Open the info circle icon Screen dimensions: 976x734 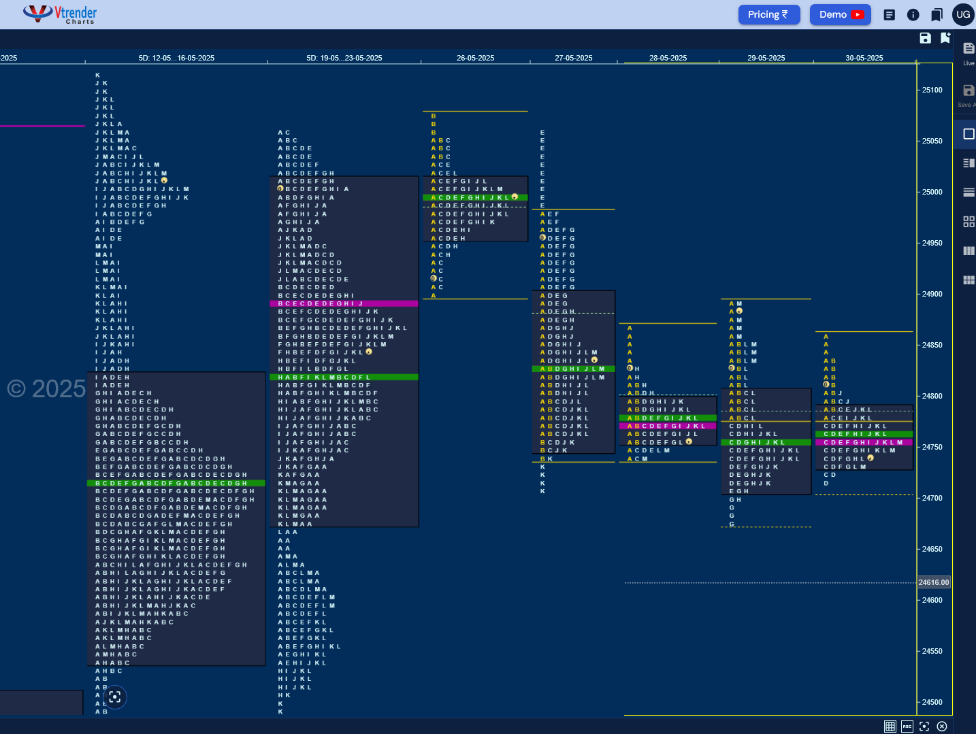coord(913,14)
